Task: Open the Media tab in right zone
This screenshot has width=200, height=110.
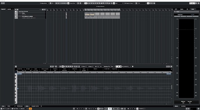Action: (182, 9)
